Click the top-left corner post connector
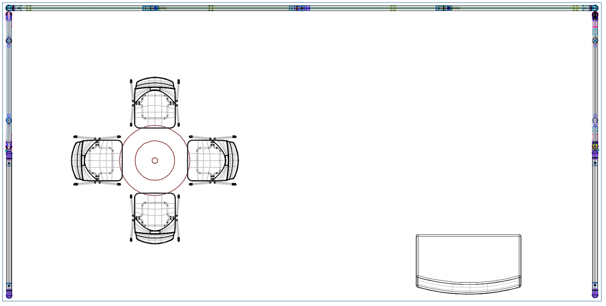The image size is (606, 306). 9,8
